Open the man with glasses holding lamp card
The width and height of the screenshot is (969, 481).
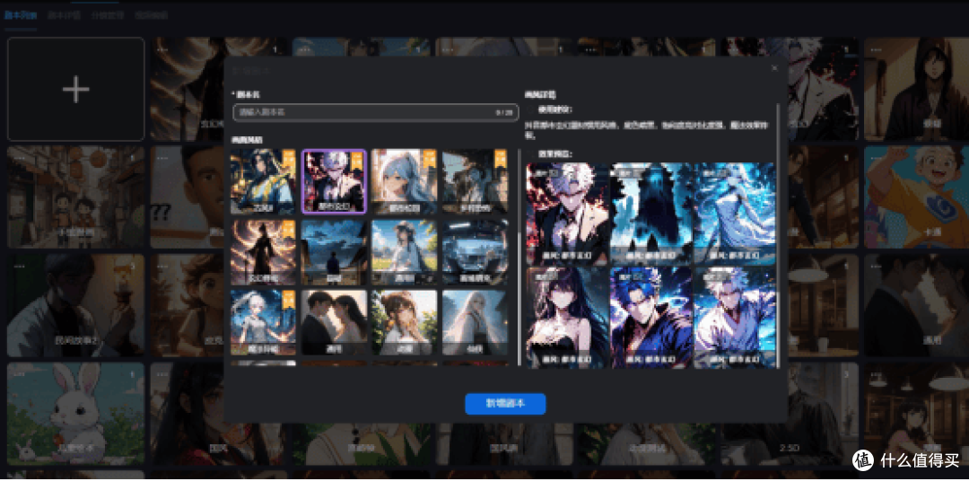point(75,305)
